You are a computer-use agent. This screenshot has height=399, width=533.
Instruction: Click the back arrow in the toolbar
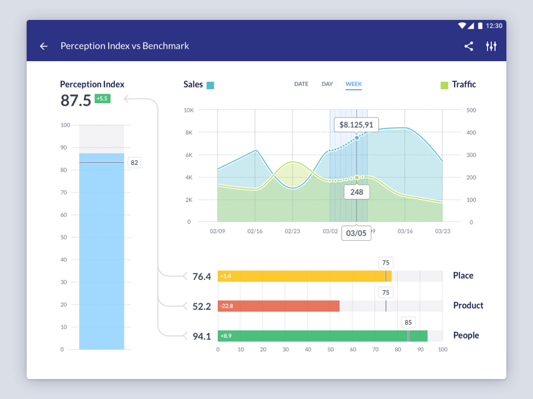point(44,46)
